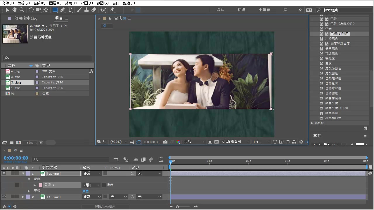The width and height of the screenshot is (374, 210).
Task: Select the horizontal Type tool
Action: pyautogui.click(x=70, y=10)
